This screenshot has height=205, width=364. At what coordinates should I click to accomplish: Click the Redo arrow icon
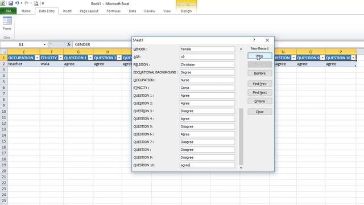point(27,3)
